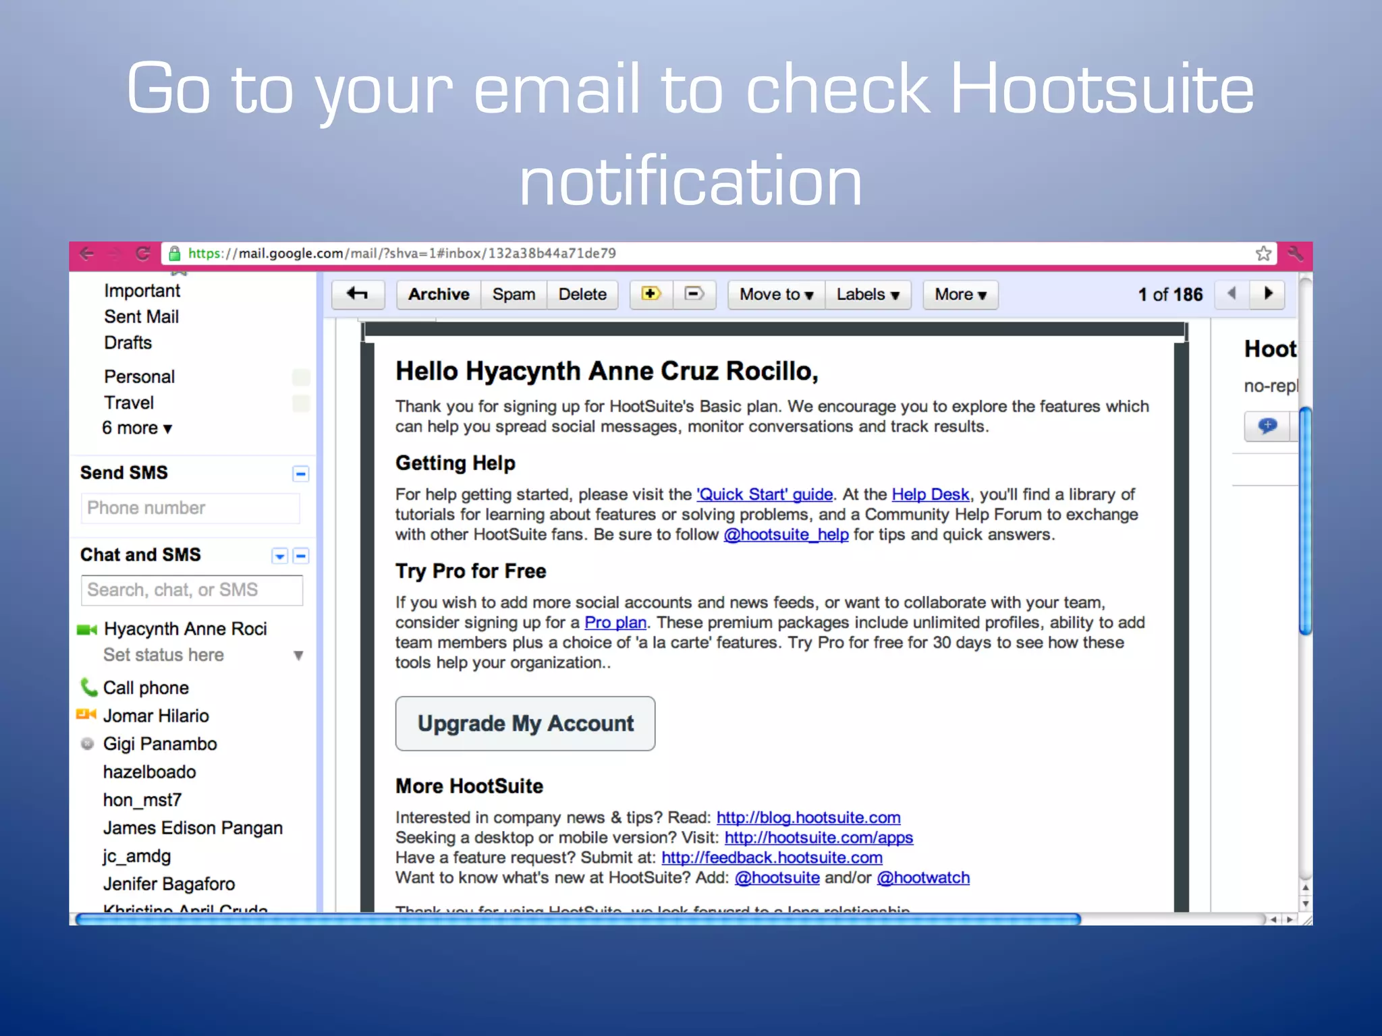Click the browser forward arrow

tap(114, 254)
